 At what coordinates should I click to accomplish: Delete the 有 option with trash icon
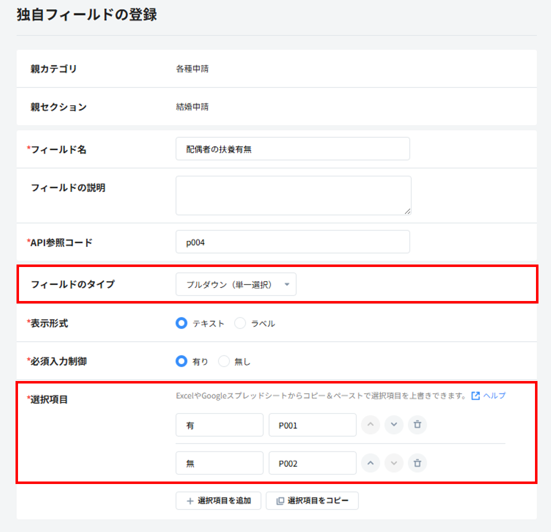coord(417,424)
